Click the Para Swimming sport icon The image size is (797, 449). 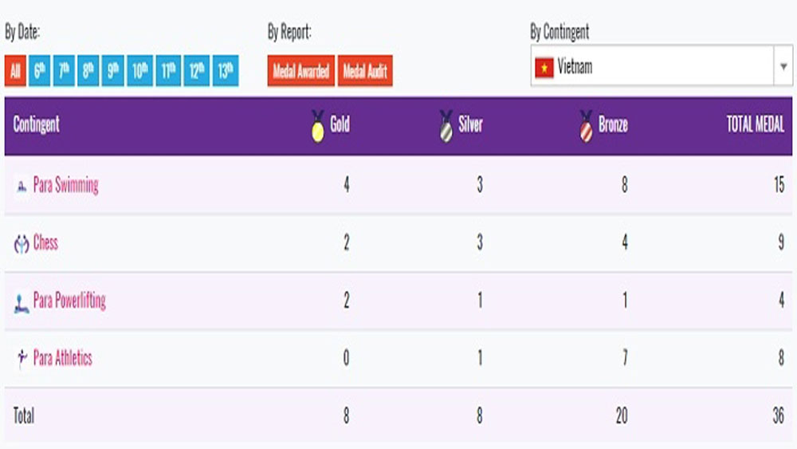pyautogui.click(x=22, y=187)
